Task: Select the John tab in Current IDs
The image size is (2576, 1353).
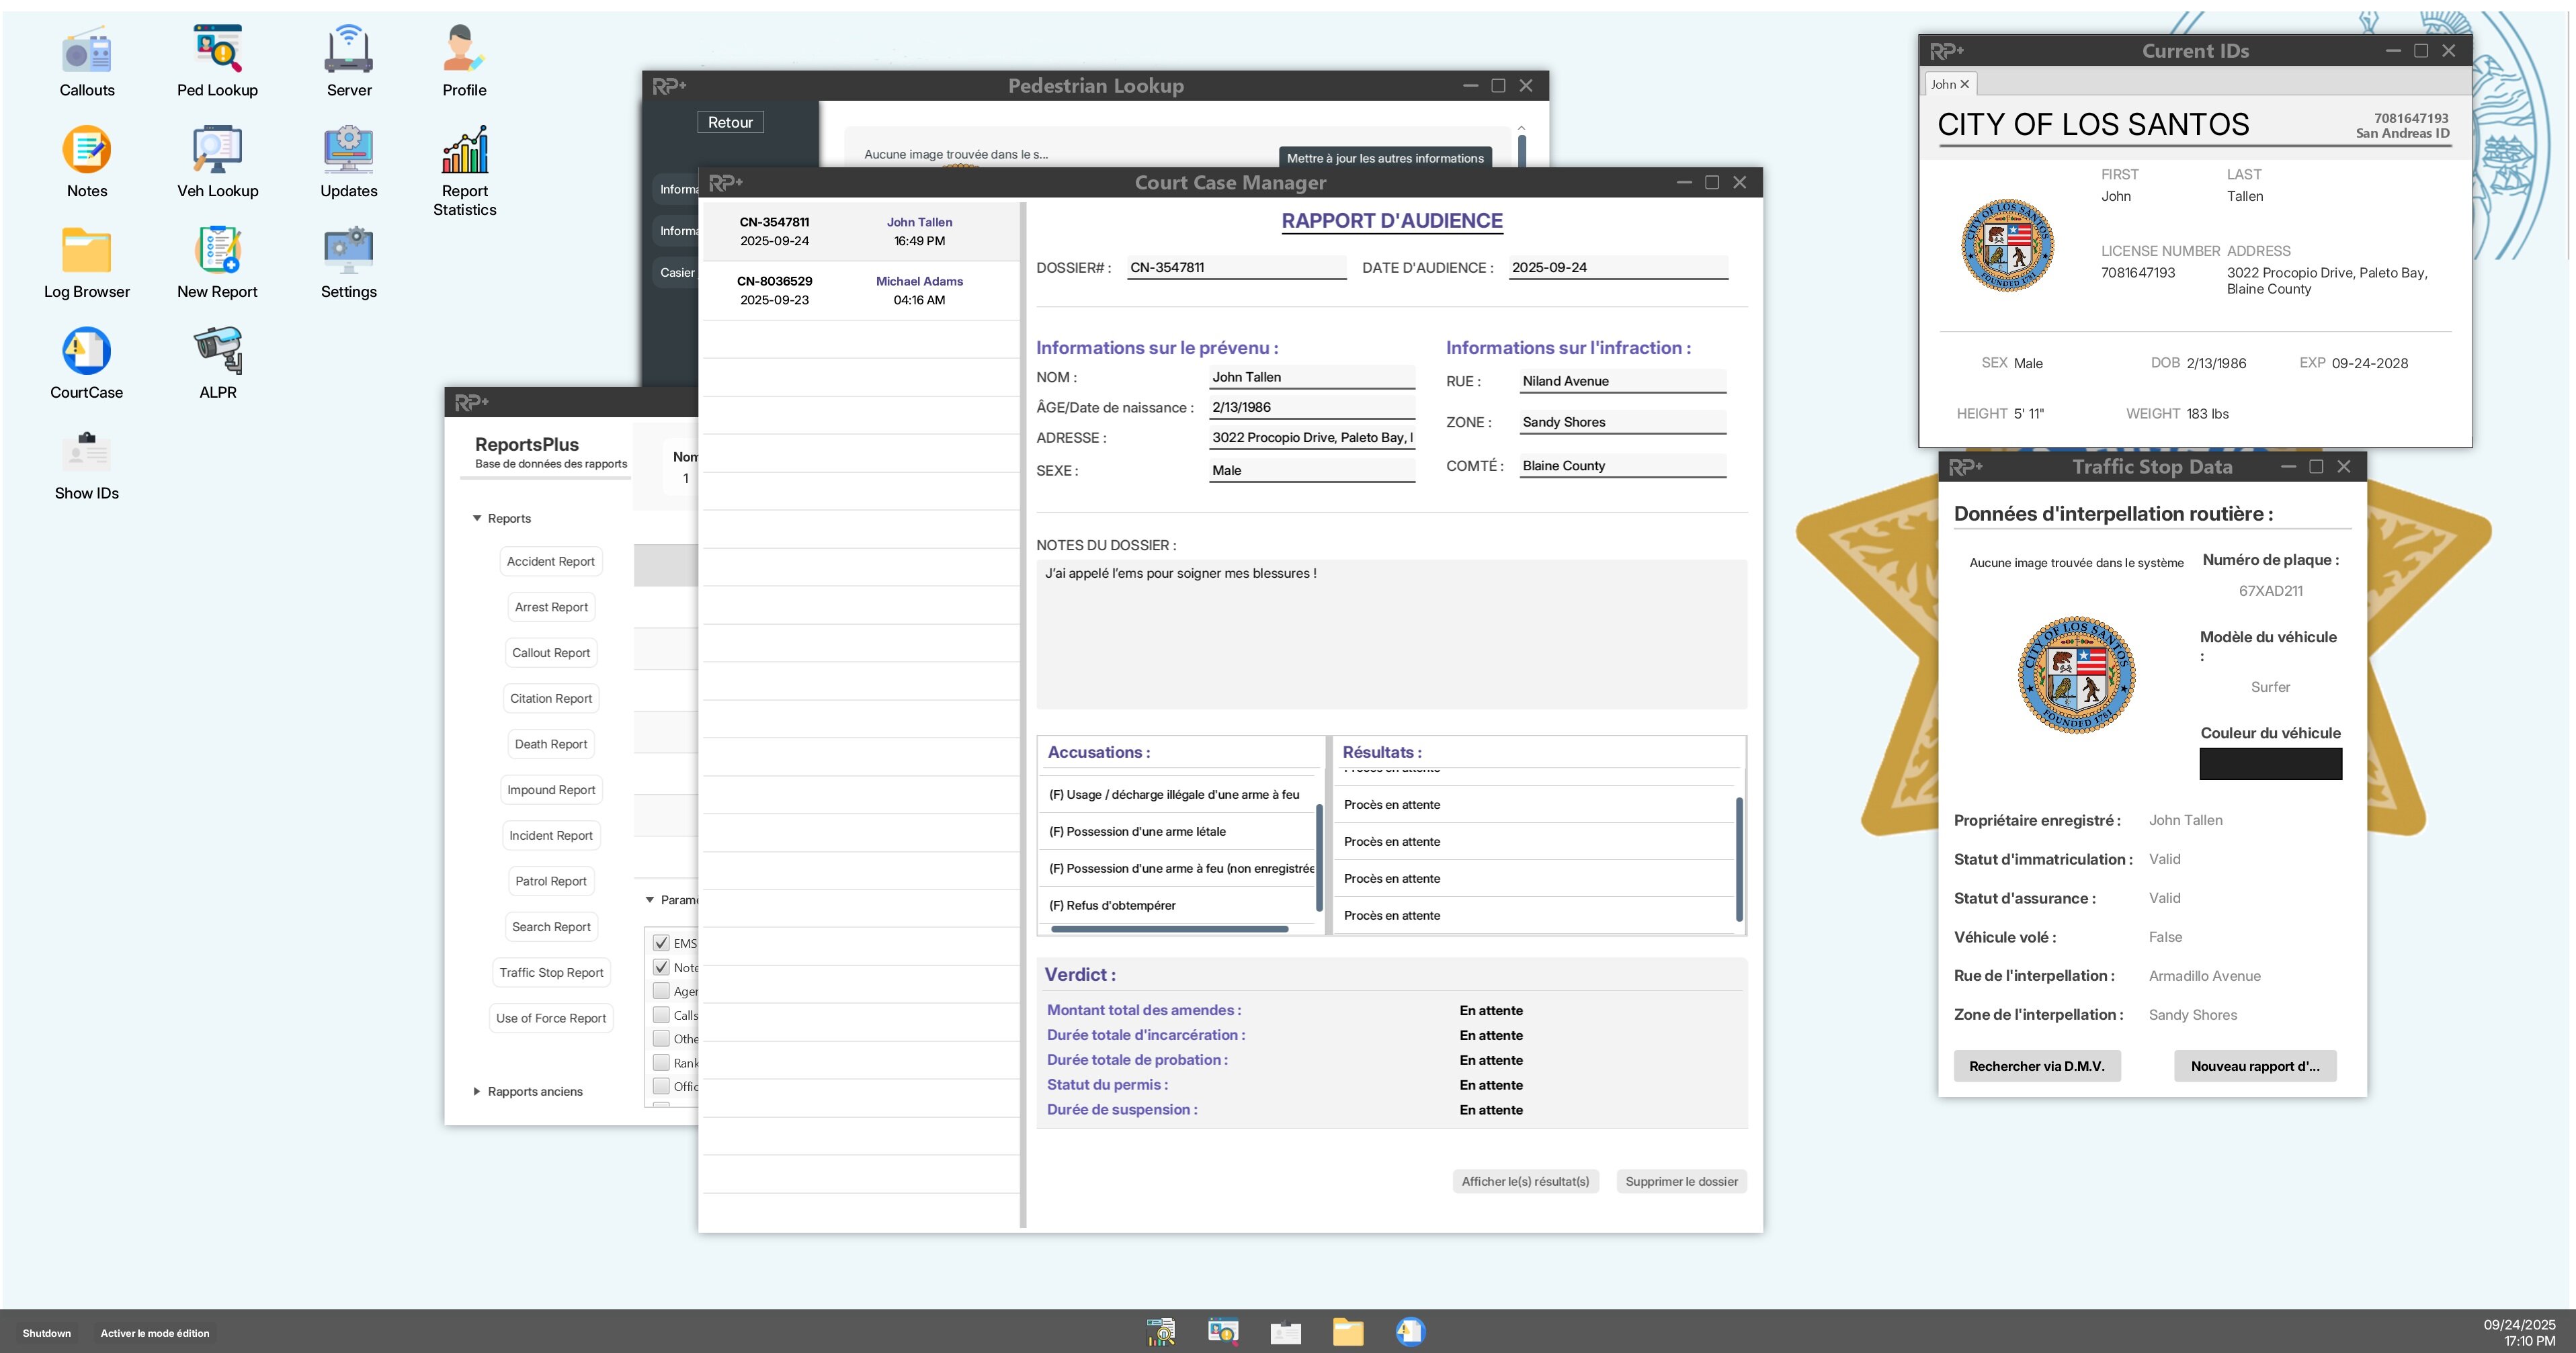Action: (1943, 84)
